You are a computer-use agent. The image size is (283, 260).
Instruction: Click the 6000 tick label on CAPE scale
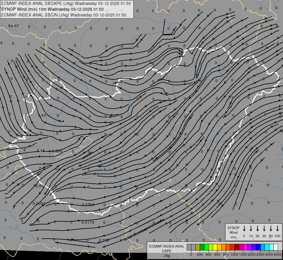[x=278, y=255]
